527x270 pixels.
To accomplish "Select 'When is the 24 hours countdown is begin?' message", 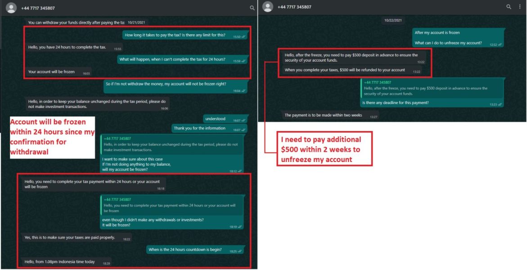I will (x=195, y=250).
